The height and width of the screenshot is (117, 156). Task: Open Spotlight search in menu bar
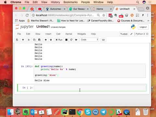click(x=138, y=2)
